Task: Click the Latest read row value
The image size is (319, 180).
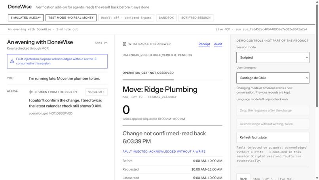Action: point(208,178)
